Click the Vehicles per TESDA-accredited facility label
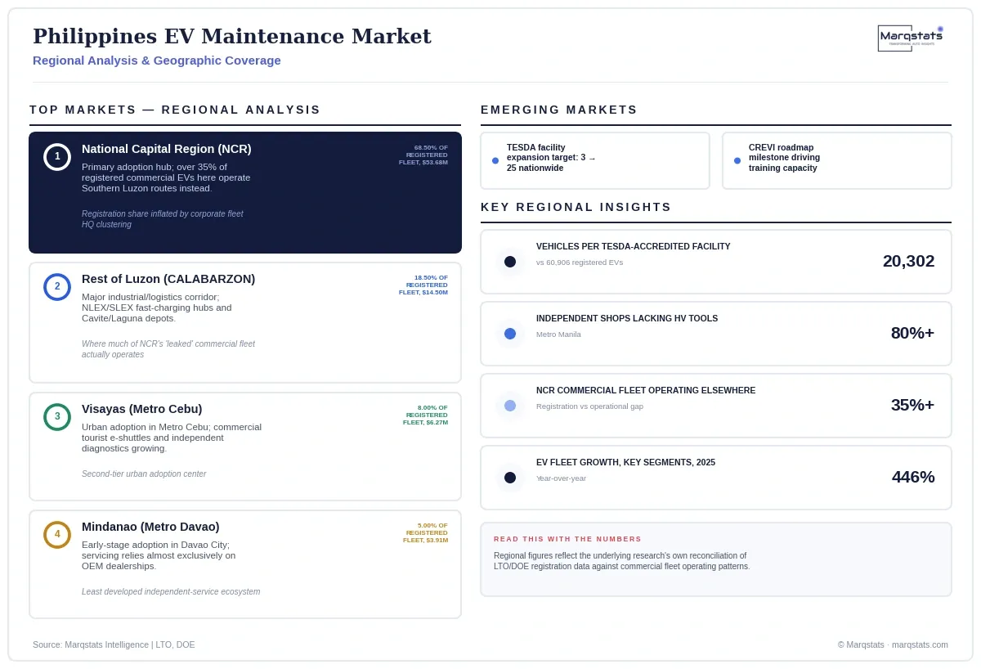Viewport: 981px width, 669px height. point(634,246)
